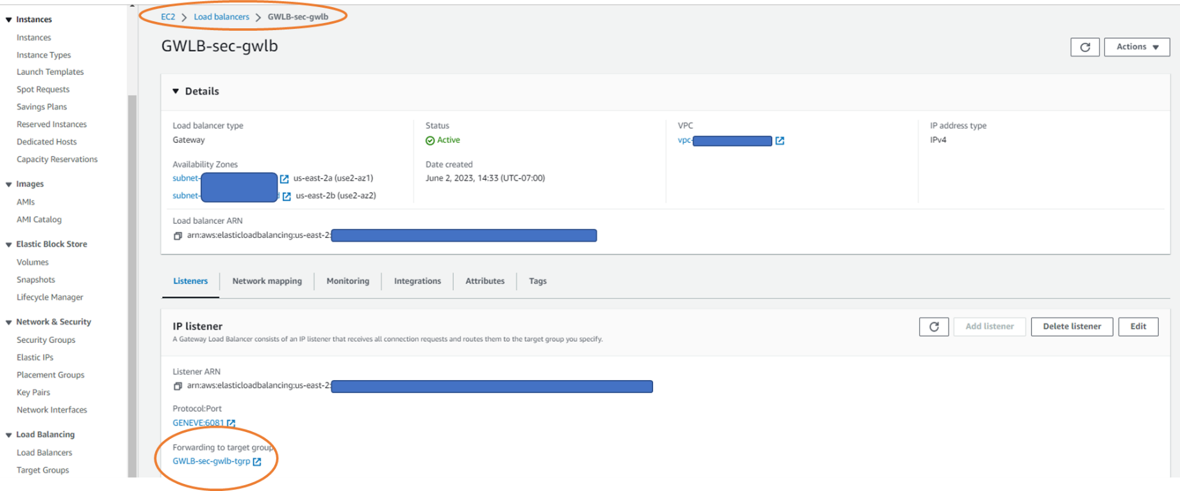Open Snapshots in the sidebar
Screen dimensions: 1180x491
click(x=36, y=280)
